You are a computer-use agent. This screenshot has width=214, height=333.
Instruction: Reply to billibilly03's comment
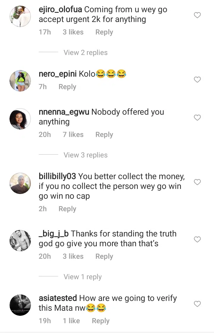67,209
